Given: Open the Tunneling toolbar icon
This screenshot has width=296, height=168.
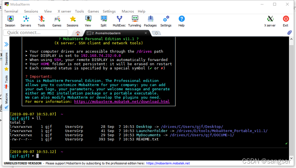Looking at the screenshot, I should click(134, 21).
